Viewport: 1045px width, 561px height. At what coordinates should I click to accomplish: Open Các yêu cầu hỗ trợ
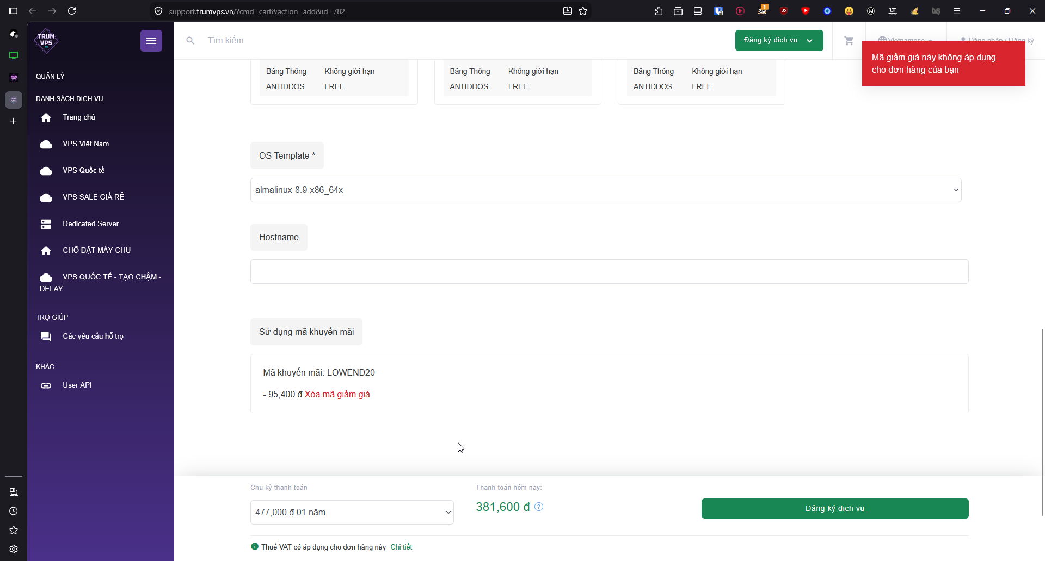click(93, 336)
